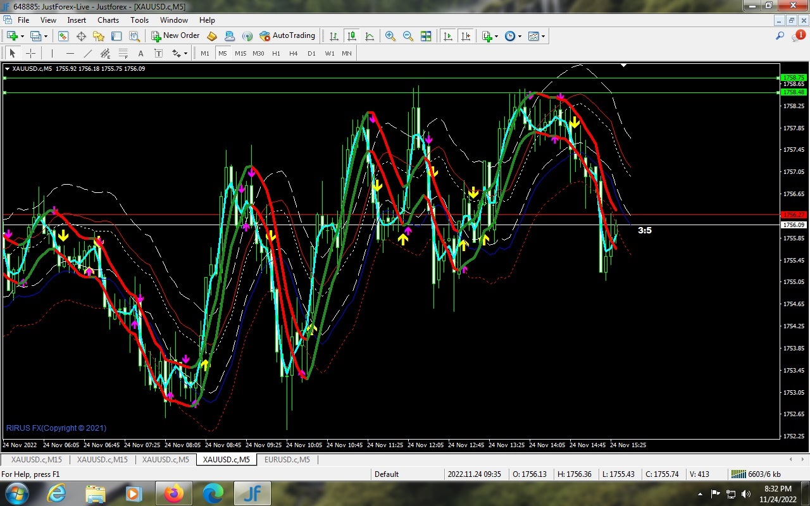Zoom out of the chart
This screenshot has height=506, width=810.
pos(408,36)
